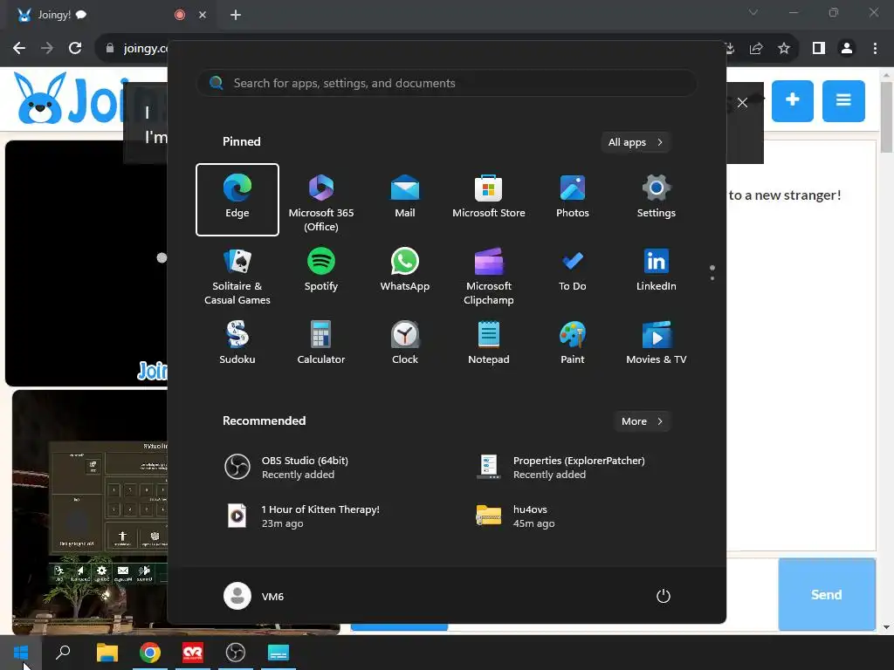Screen dimensions: 894x670
Task: Launch Microsoft 365 (Office)
Action: [x=321, y=202]
